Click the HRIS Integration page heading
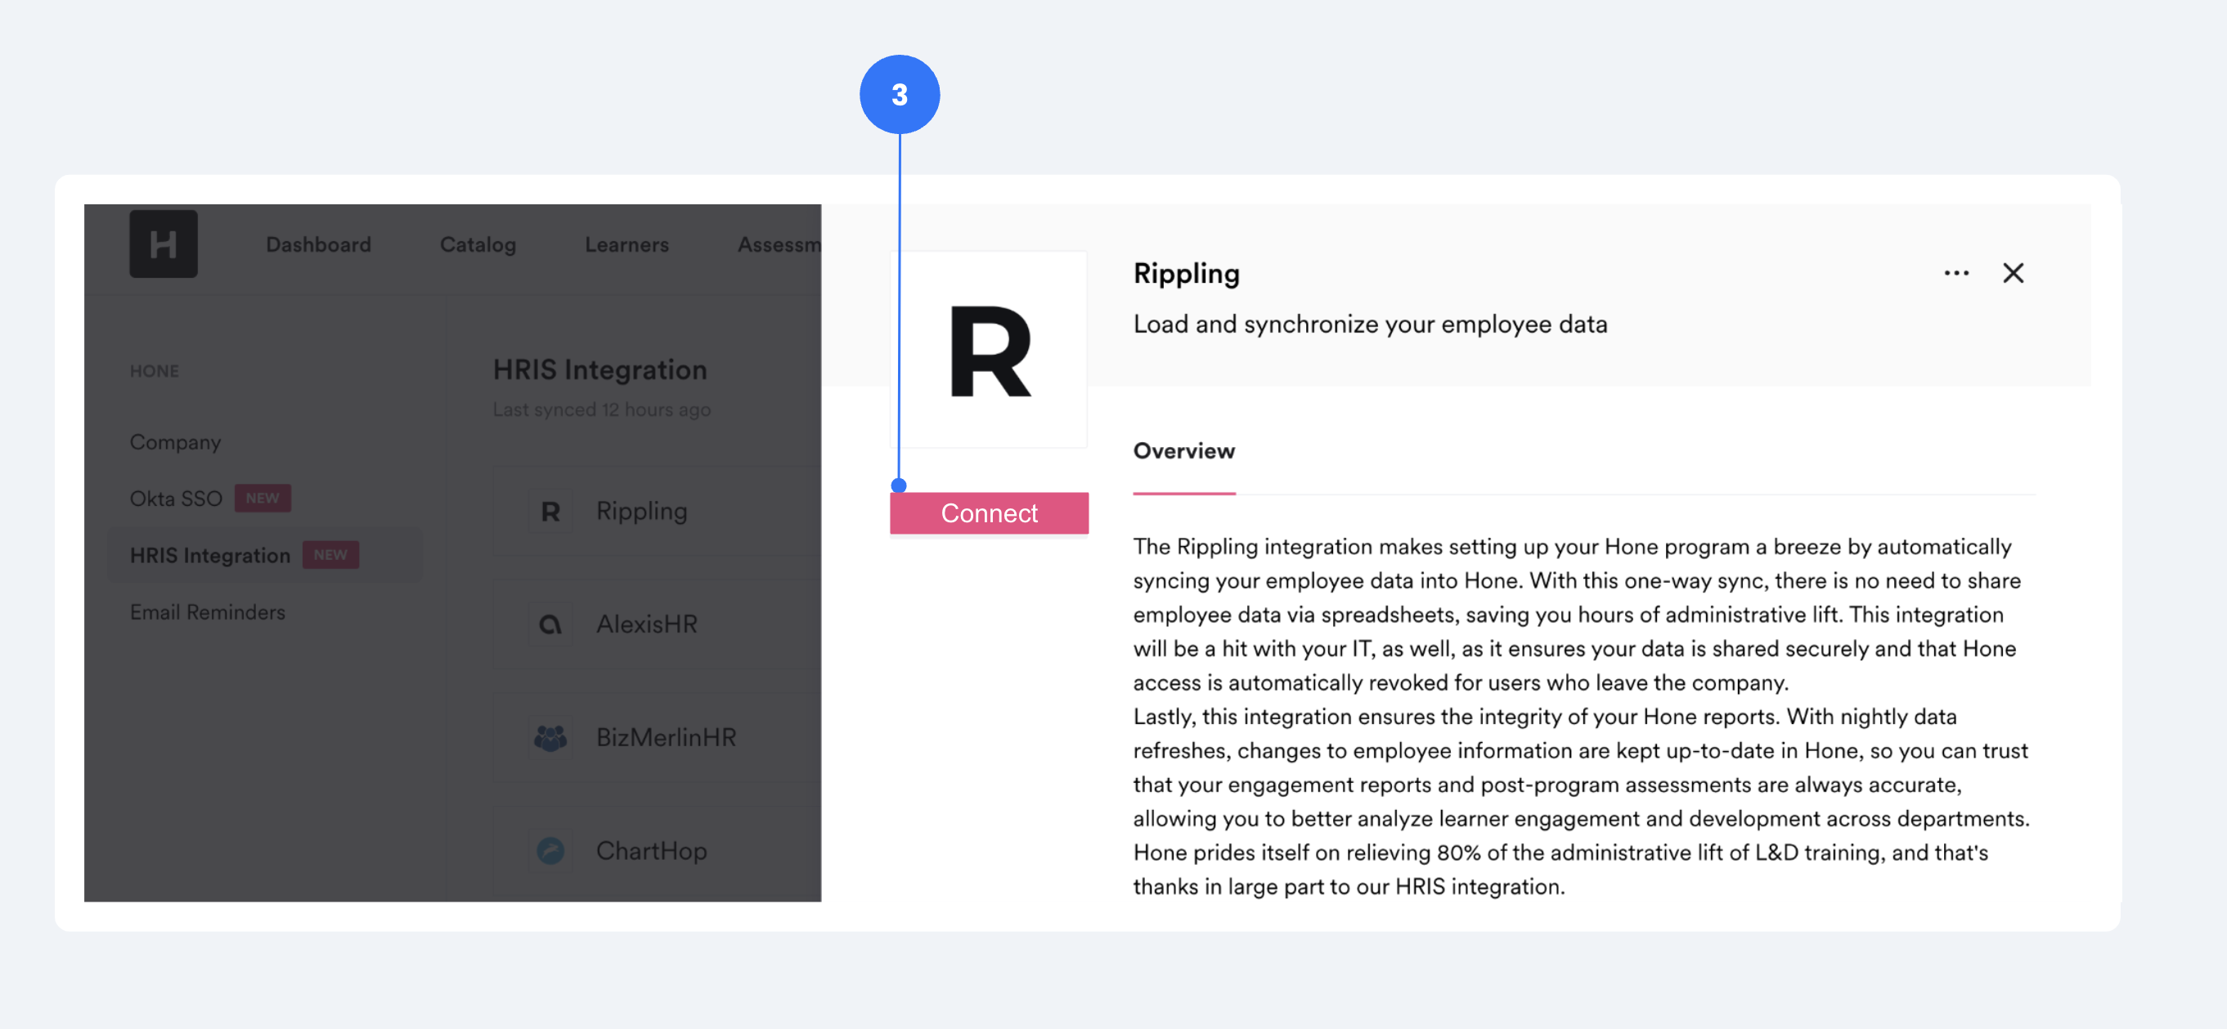 click(x=600, y=369)
